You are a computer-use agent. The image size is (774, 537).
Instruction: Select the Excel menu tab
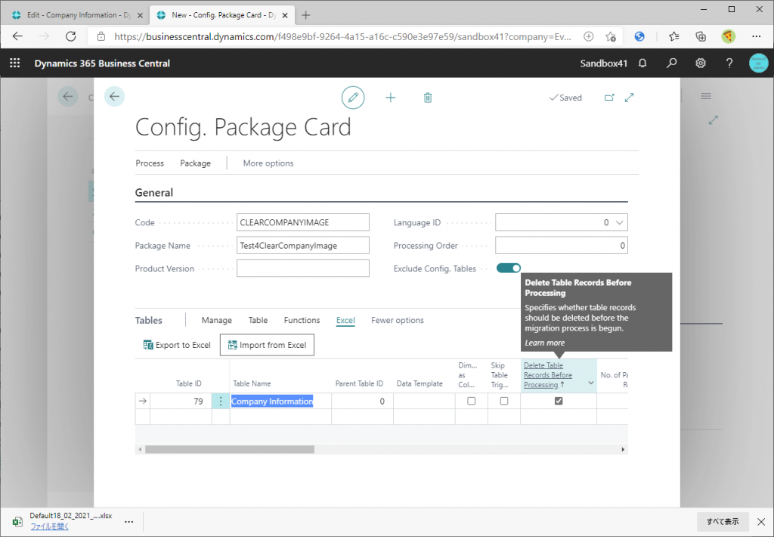[x=345, y=320]
